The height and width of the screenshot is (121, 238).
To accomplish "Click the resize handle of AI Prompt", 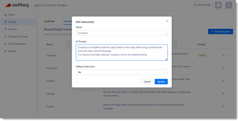I will point(166,59).
